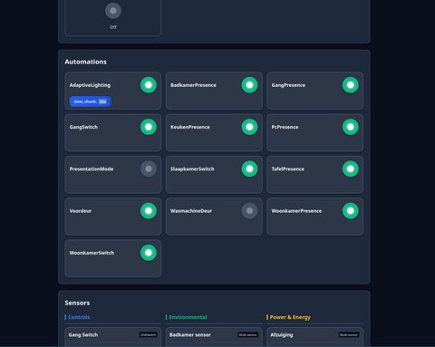Switch off KeukenPresence automation
This screenshot has width=435, height=347.
pos(249,127)
